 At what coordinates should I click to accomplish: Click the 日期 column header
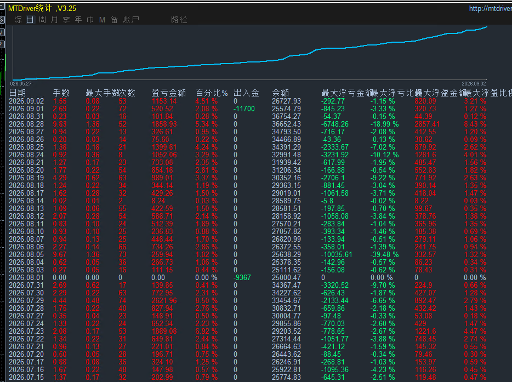[x=18, y=93]
